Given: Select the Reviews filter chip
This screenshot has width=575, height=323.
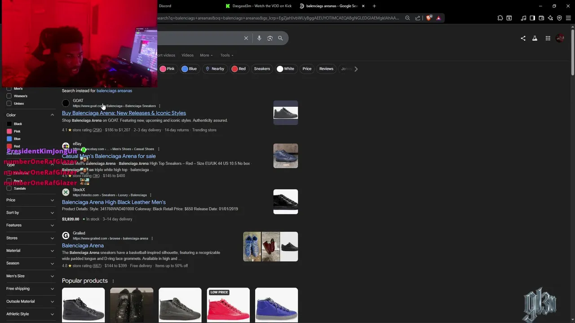Looking at the screenshot, I should [x=326, y=69].
